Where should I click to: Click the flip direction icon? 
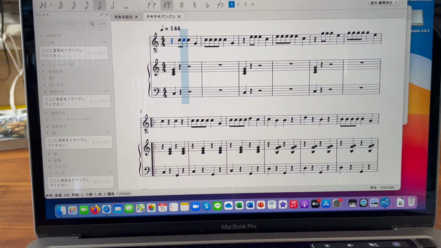tap(220, 5)
